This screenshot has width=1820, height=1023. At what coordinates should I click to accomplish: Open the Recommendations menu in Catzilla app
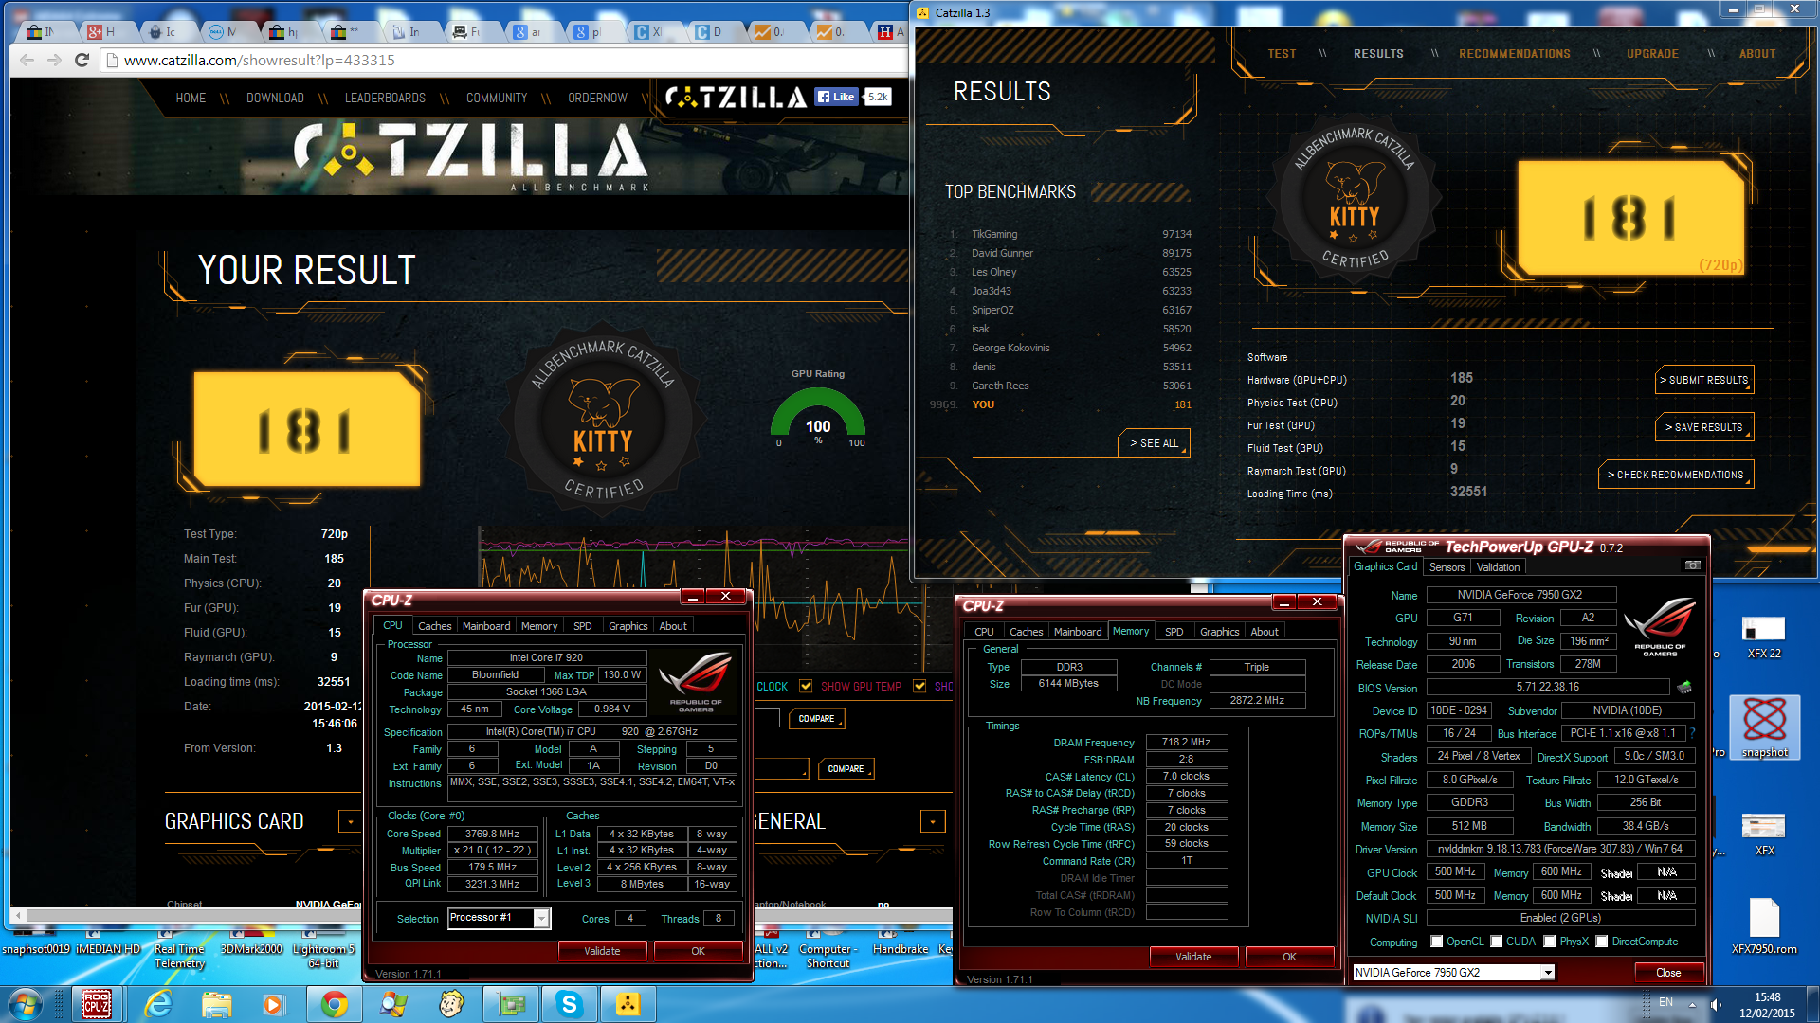(x=1514, y=54)
